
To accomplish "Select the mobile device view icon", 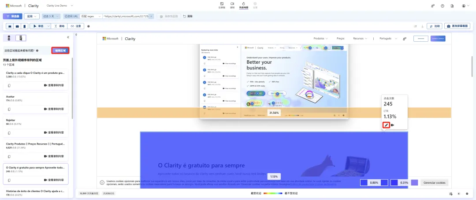I will tap(25, 26).
